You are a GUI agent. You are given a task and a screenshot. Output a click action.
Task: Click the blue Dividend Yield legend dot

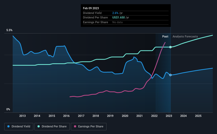point(8,126)
